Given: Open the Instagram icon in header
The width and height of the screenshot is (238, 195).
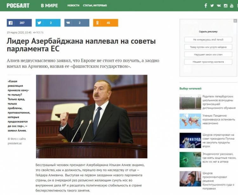Looking at the screenshot, I should pyautogui.click(x=226, y=5).
